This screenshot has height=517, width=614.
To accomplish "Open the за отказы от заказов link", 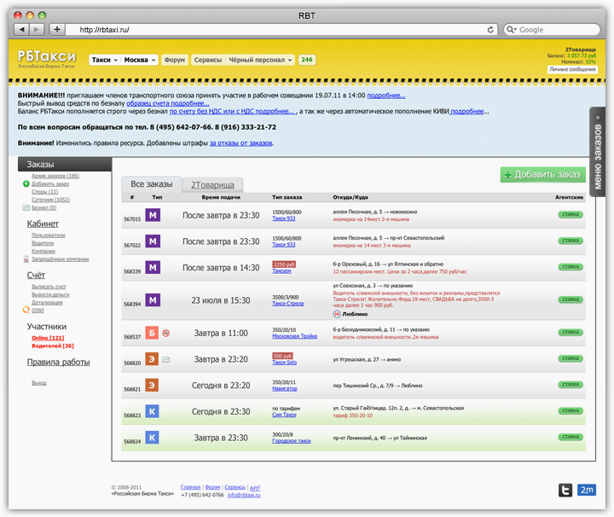I will click(x=240, y=143).
